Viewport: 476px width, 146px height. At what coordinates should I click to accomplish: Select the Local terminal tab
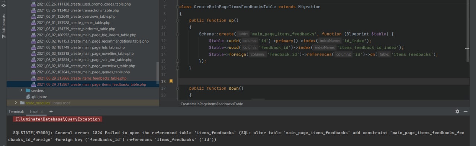[x=34, y=112]
